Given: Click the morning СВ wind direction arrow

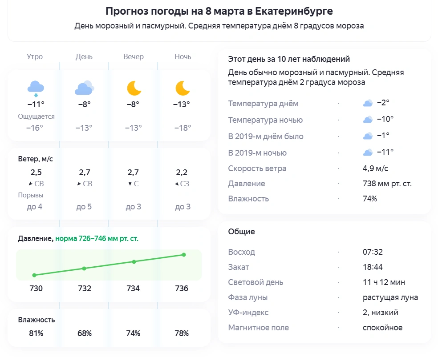Looking at the screenshot, I should [31, 184].
